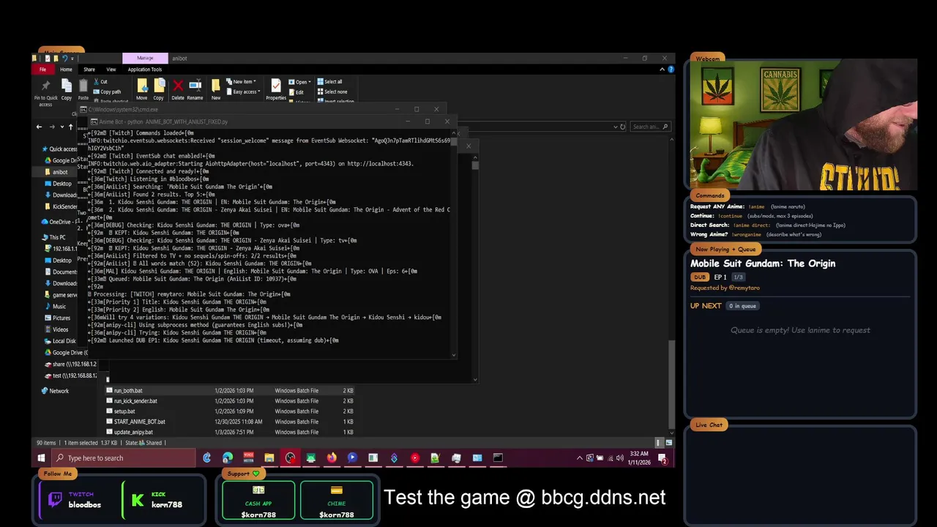Select the Application Tools tab
This screenshot has height=527, width=937.
(x=145, y=70)
